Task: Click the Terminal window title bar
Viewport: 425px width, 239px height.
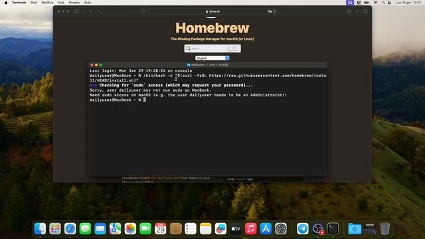Action: 208,65
